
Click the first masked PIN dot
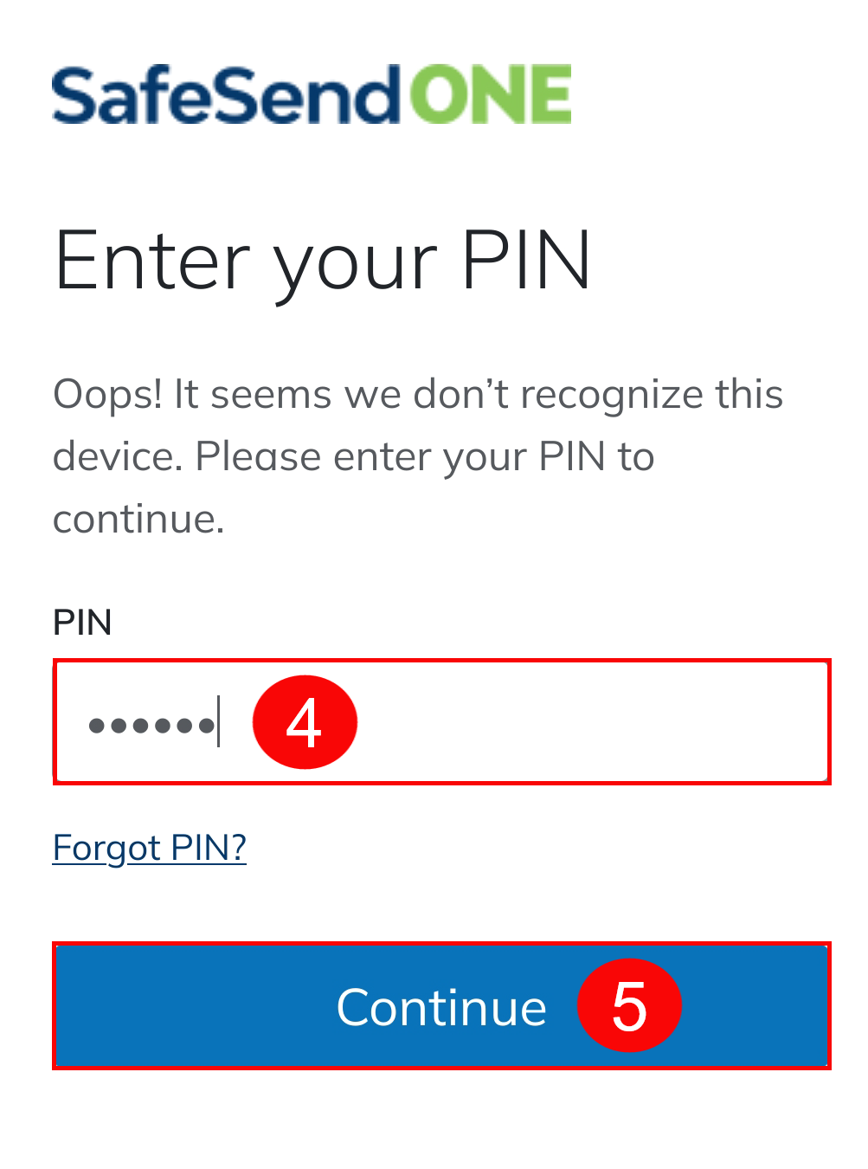[x=96, y=725]
